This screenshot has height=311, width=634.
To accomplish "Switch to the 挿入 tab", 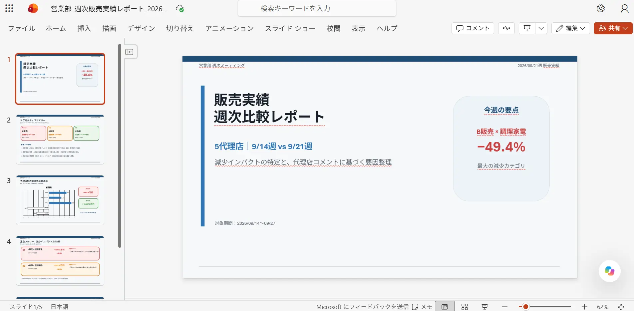I will 84,28.
